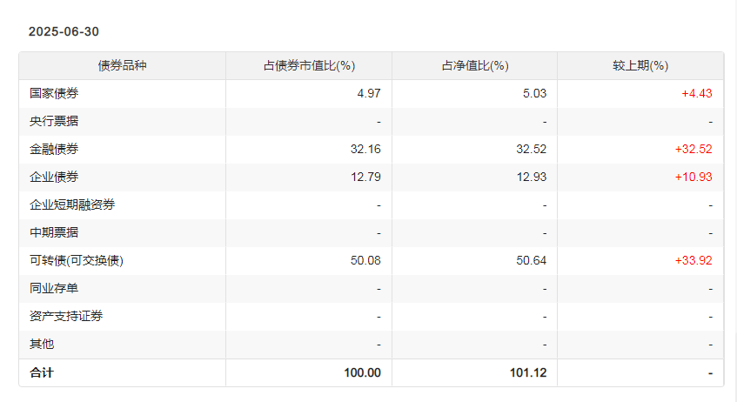Select the 50.08 market value ratio cell
The height and width of the screenshot is (402, 737).
pos(365,260)
